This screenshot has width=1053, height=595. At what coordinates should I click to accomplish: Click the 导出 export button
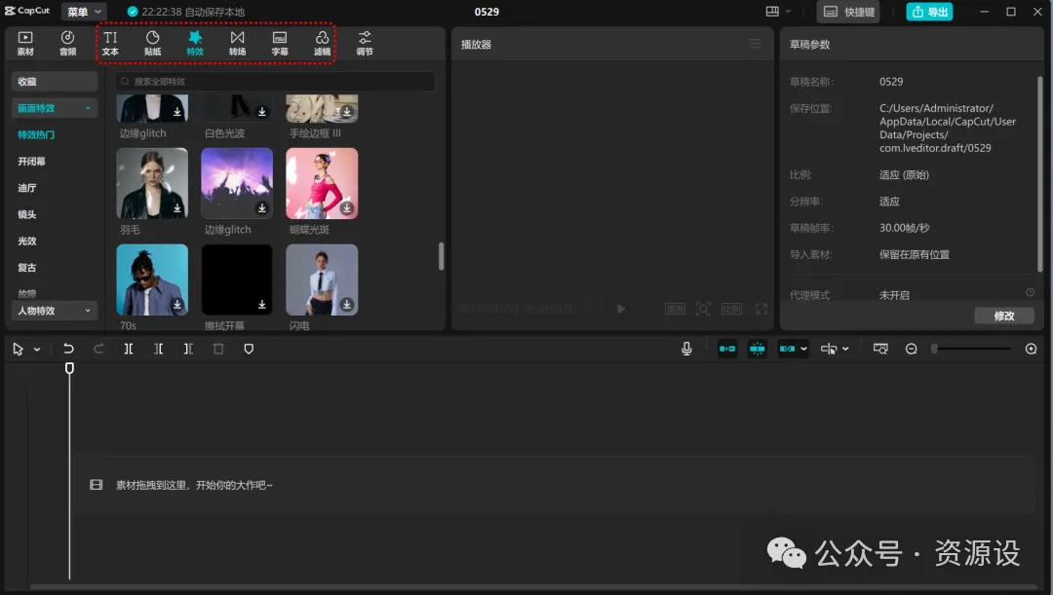929,12
